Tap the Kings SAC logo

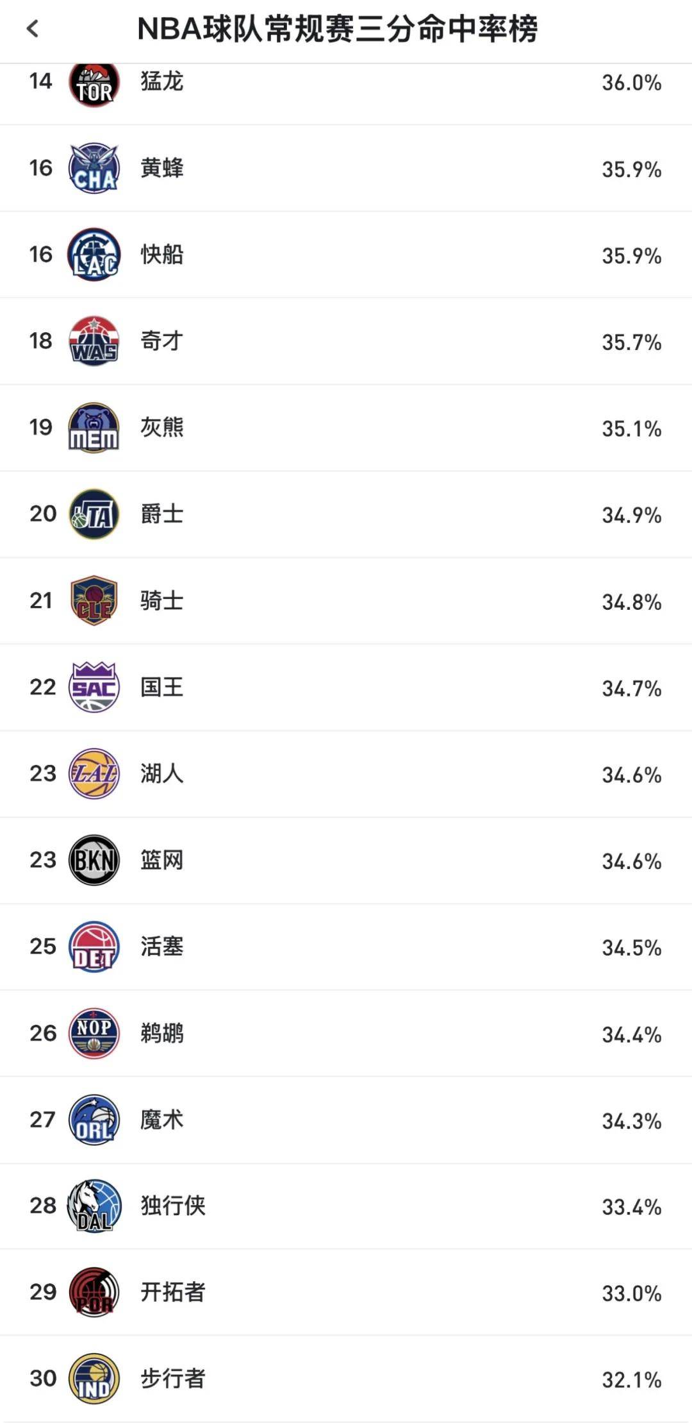point(94,687)
